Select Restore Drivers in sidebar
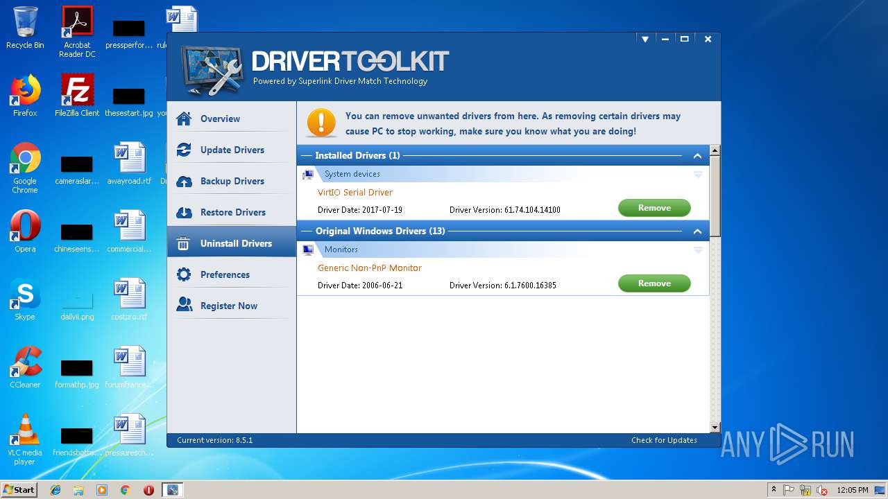Image resolution: width=888 pixels, height=499 pixels. click(x=231, y=212)
